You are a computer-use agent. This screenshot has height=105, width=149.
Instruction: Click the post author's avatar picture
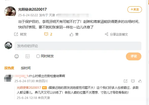10,12
